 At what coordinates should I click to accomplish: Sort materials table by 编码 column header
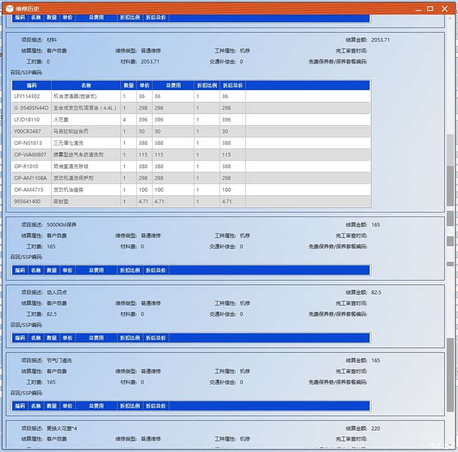click(31, 86)
